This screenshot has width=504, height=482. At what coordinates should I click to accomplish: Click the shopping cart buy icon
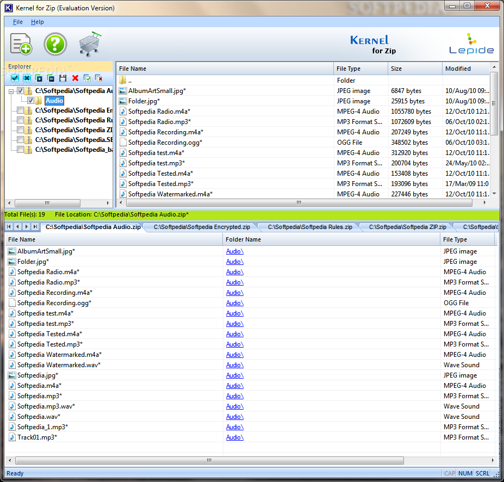click(x=90, y=44)
